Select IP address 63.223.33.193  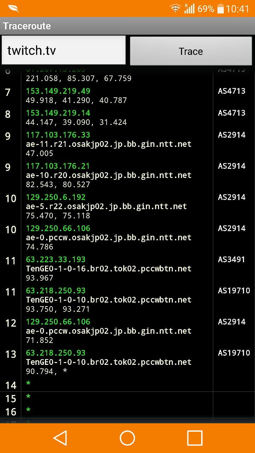pyautogui.click(x=56, y=259)
